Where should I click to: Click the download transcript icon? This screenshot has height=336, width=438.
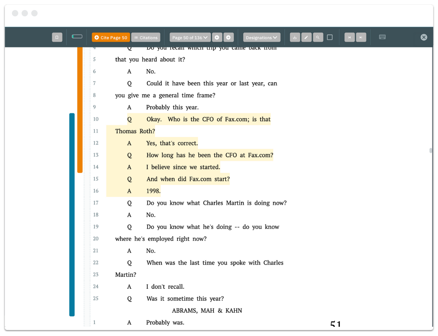[x=295, y=37]
